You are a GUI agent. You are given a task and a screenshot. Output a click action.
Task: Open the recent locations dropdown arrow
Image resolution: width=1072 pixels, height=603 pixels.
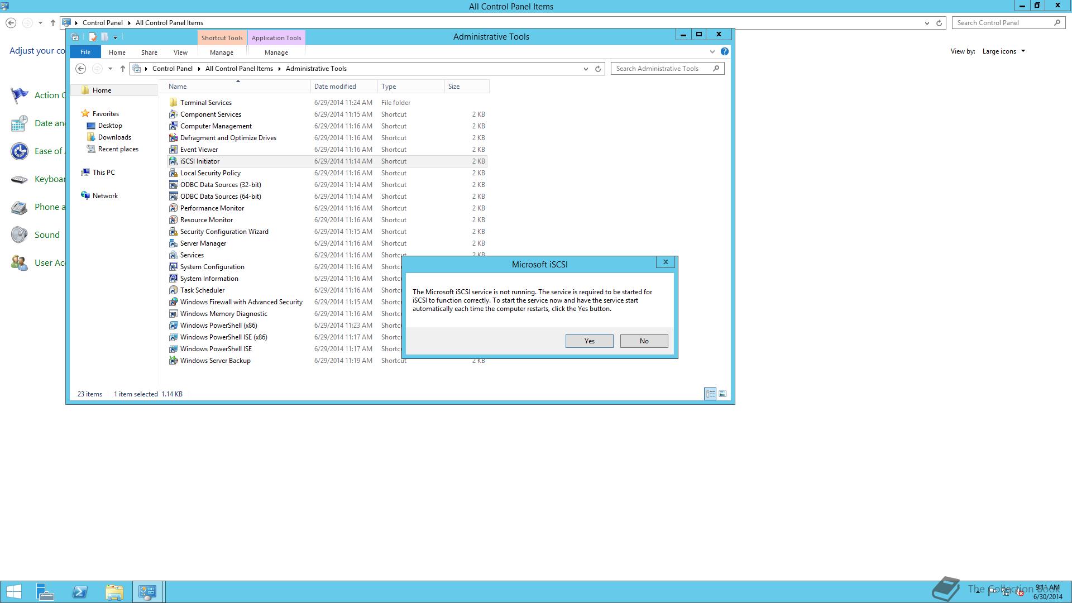110,69
